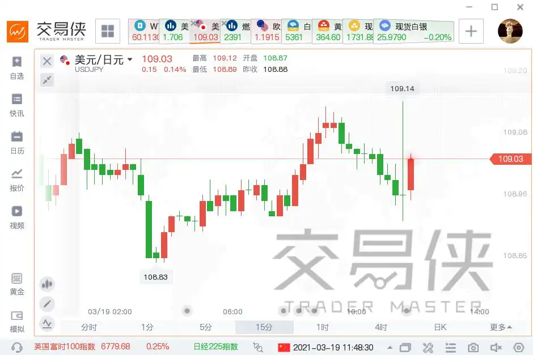Open the indicator wave icon
533x355 pixels.
point(47,323)
